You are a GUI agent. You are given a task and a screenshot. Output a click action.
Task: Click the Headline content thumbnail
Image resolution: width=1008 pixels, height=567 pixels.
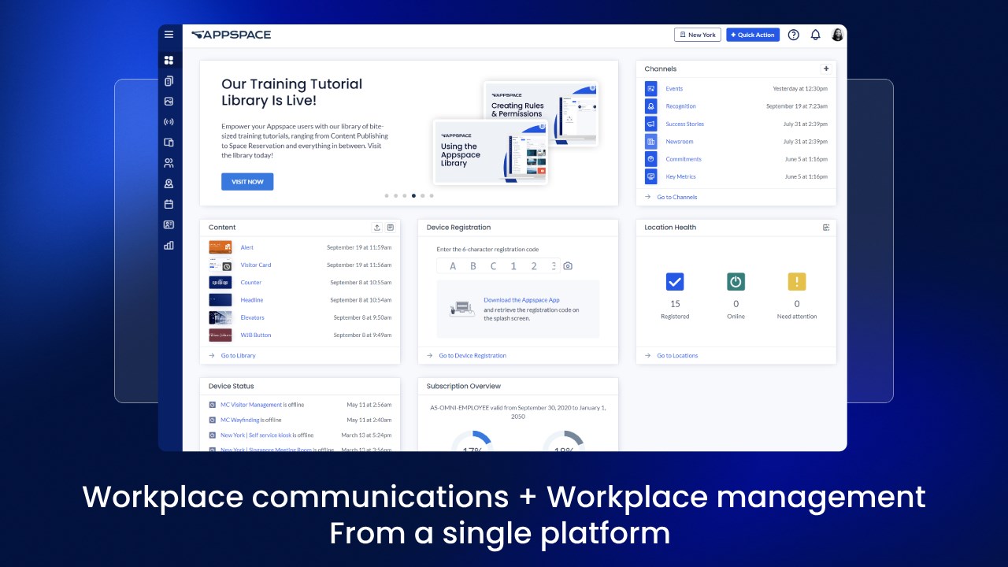(220, 300)
